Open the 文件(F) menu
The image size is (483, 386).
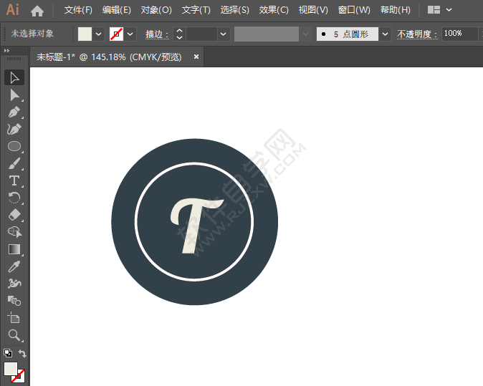78,10
